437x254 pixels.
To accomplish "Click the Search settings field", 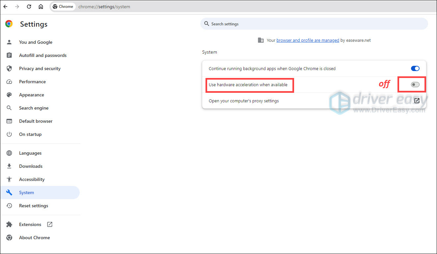I will tap(314, 24).
